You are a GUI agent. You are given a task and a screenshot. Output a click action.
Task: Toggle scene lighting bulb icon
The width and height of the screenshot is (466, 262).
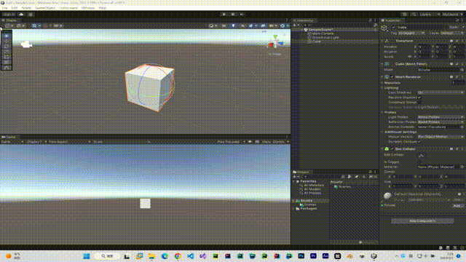[x=233, y=26]
